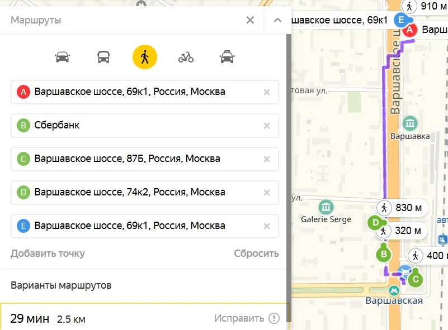Click the blue E pin on map
This screenshot has height=330, width=448.
402,20
